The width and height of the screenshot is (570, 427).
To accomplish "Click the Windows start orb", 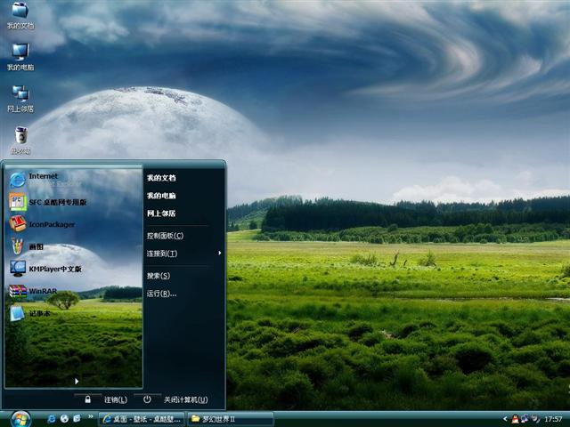I will [x=20, y=419].
